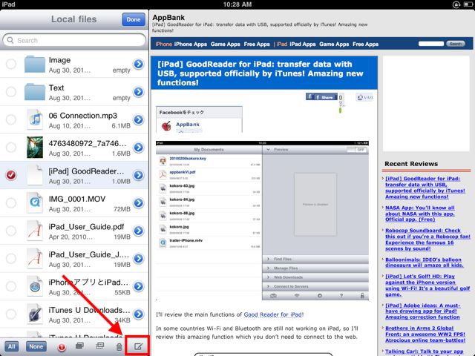Open details arrow for 06 Connection.mp3
Viewport: 475px width, 356px height.
(x=139, y=119)
